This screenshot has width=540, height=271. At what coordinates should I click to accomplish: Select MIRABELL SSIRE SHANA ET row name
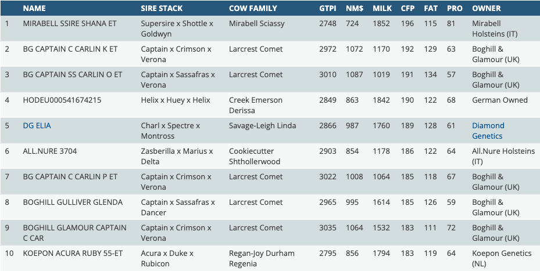[70, 23]
